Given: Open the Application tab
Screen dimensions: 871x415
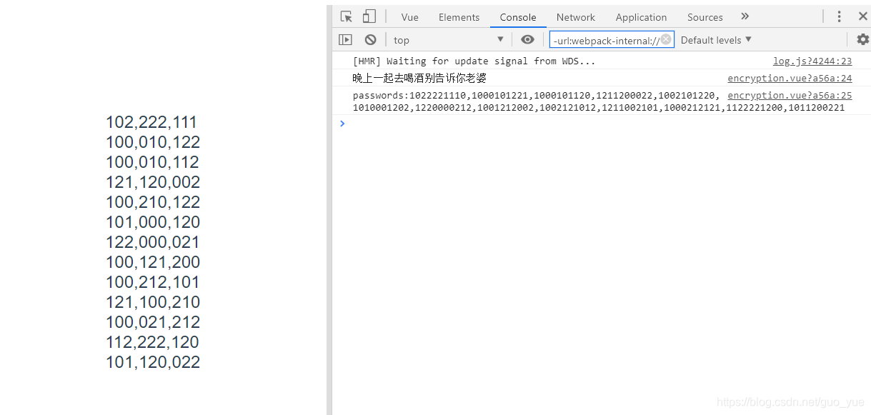Looking at the screenshot, I should pyautogui.click(x=641, y=17).
